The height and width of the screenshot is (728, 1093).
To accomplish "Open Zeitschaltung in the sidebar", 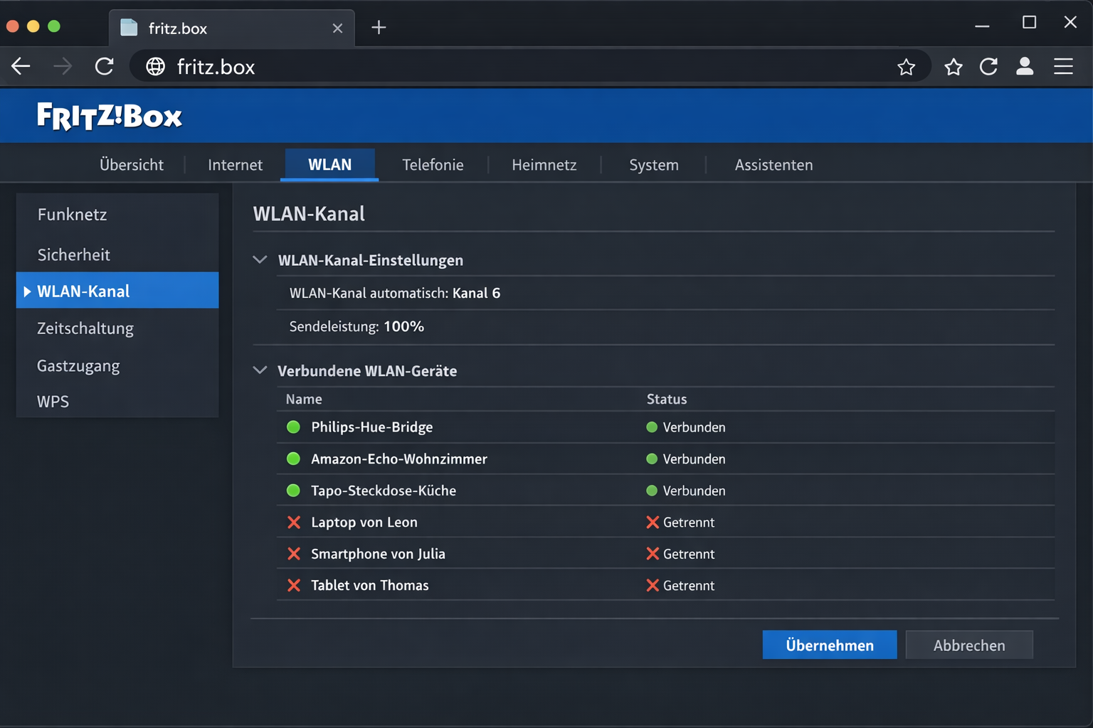I will 117,328.
